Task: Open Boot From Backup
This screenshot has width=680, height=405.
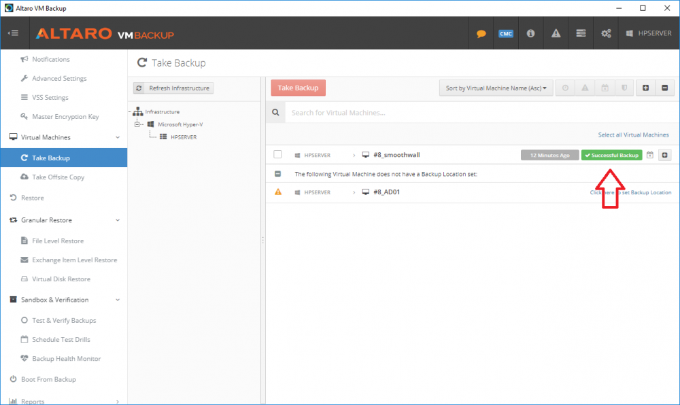Action: pos(48,379)
